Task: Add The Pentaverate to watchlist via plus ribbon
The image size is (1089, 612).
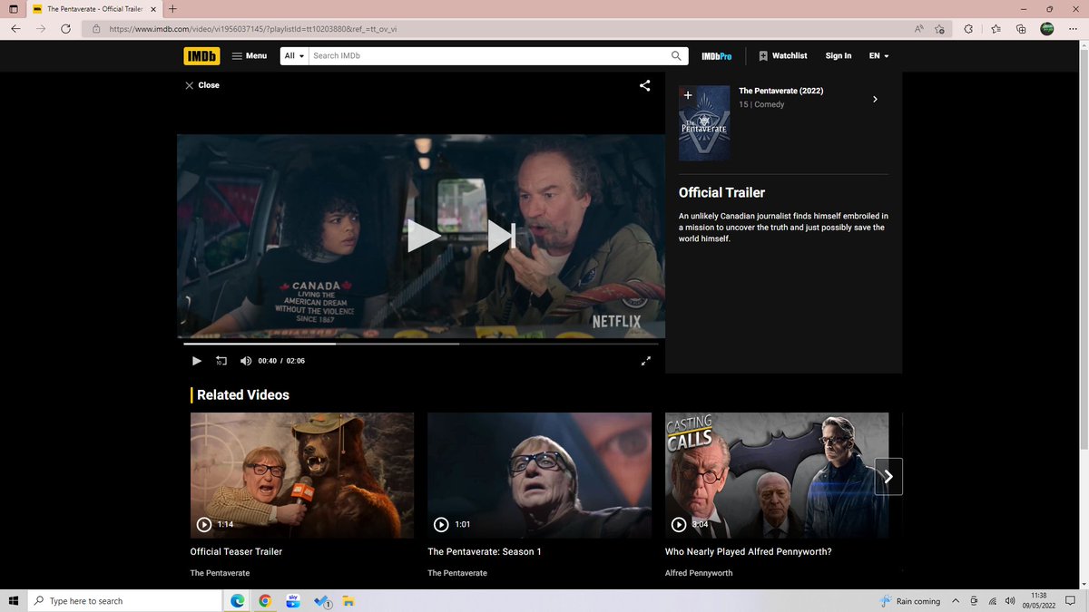Action: (688, 95)
